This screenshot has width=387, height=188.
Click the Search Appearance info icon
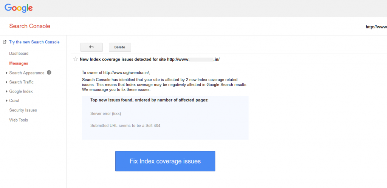point(49,72)
